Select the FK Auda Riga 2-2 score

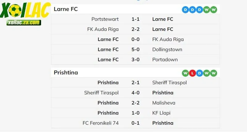tap(136, 29)
